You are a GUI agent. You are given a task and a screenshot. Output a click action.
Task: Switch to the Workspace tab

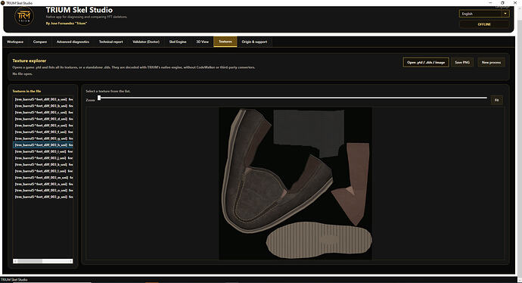click(x=15, y=42)
